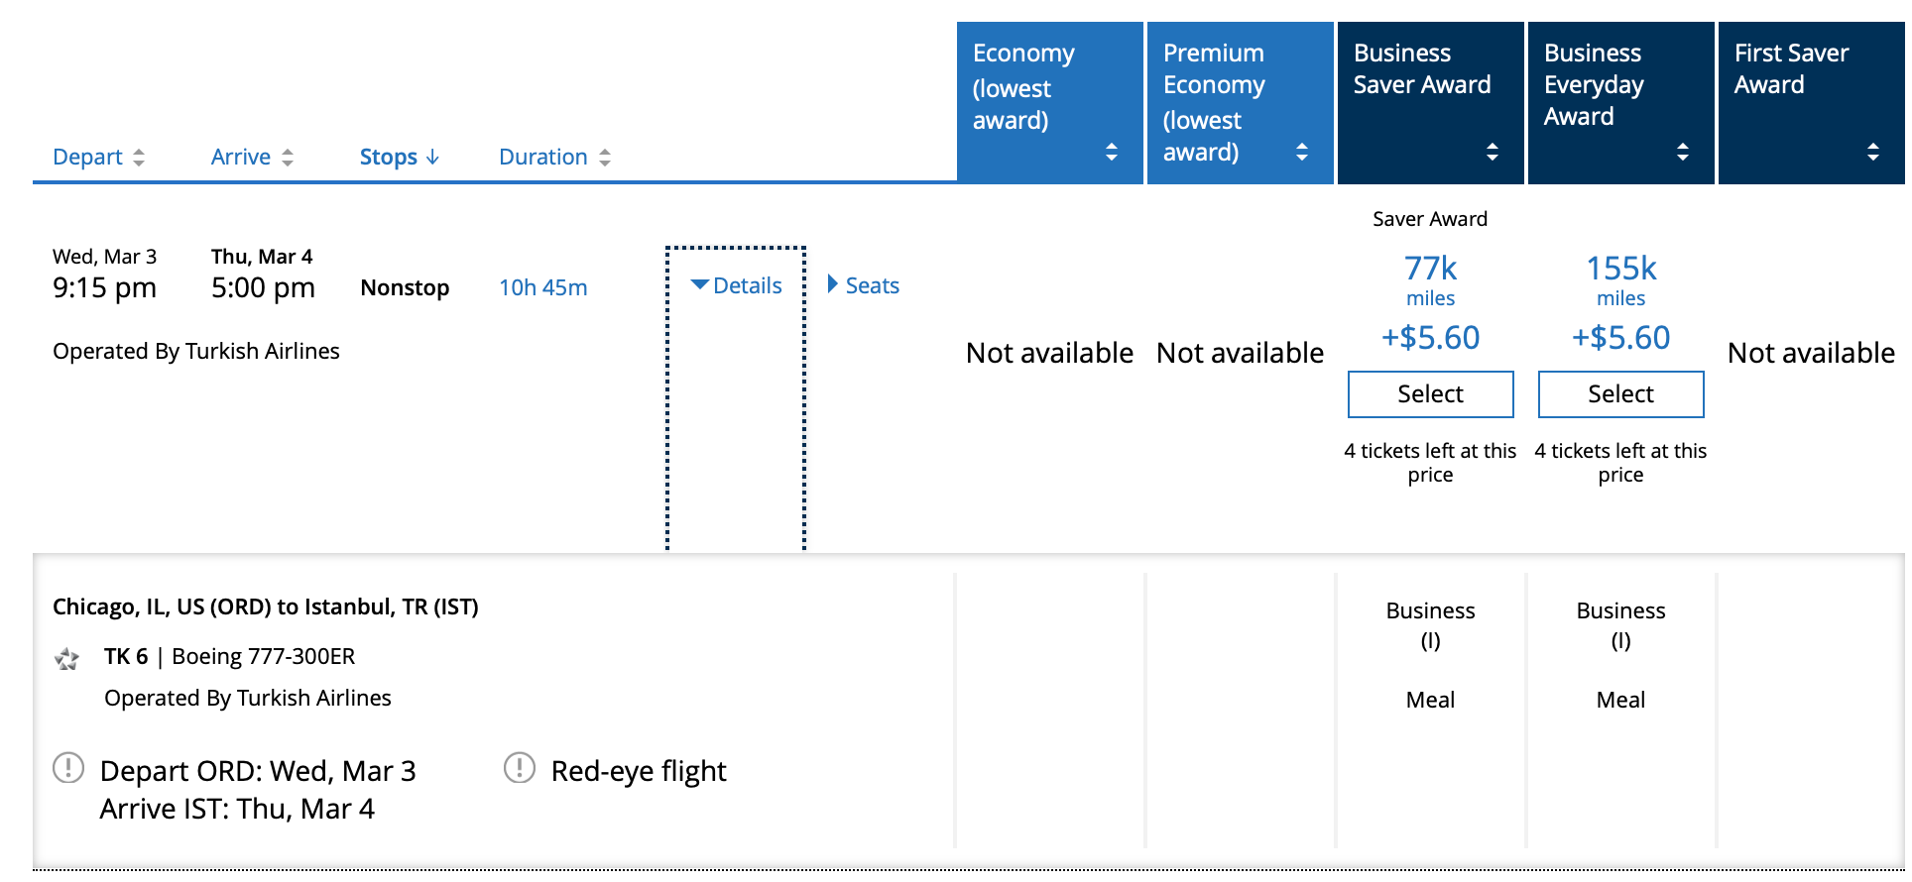Viewport: 1912px width, 882px height.
Task: Expand the Seats section
Action: [x=864, y=285]
